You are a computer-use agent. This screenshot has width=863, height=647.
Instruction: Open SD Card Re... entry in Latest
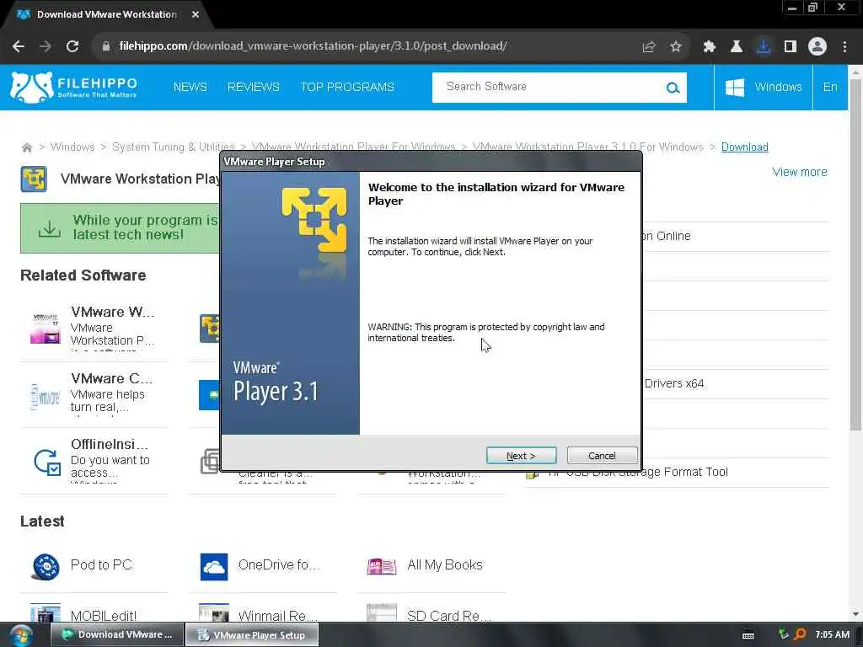pyautogui.click(x=448, y=616)
